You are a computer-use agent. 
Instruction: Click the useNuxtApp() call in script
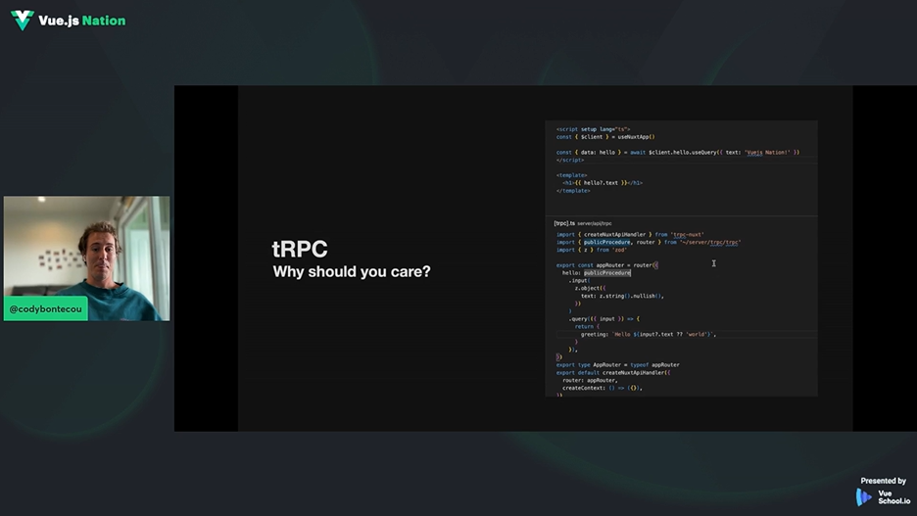click(x=637, y=137)
